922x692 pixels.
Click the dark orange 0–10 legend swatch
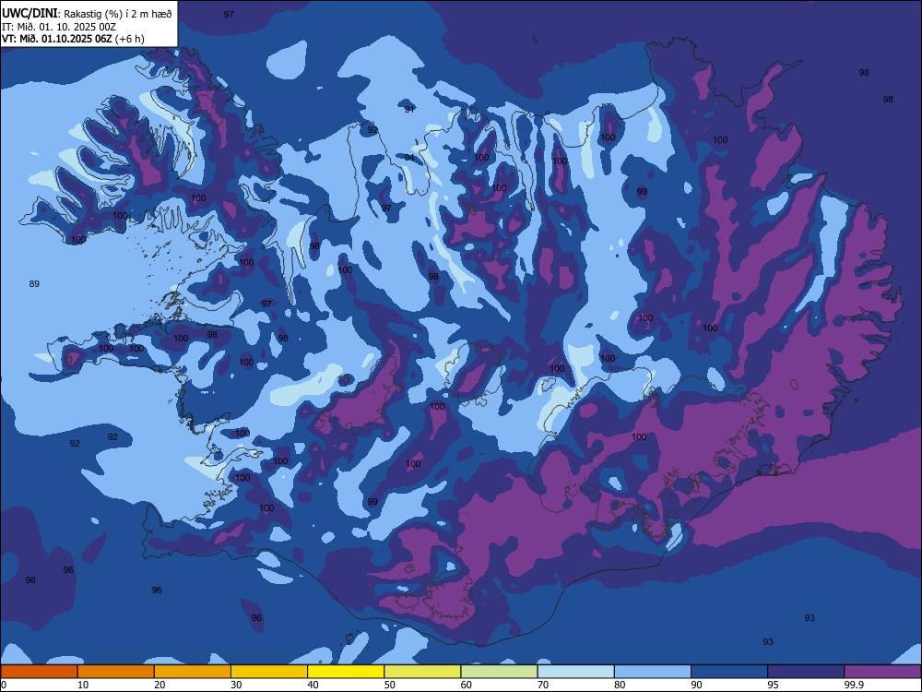click(39, 672)
